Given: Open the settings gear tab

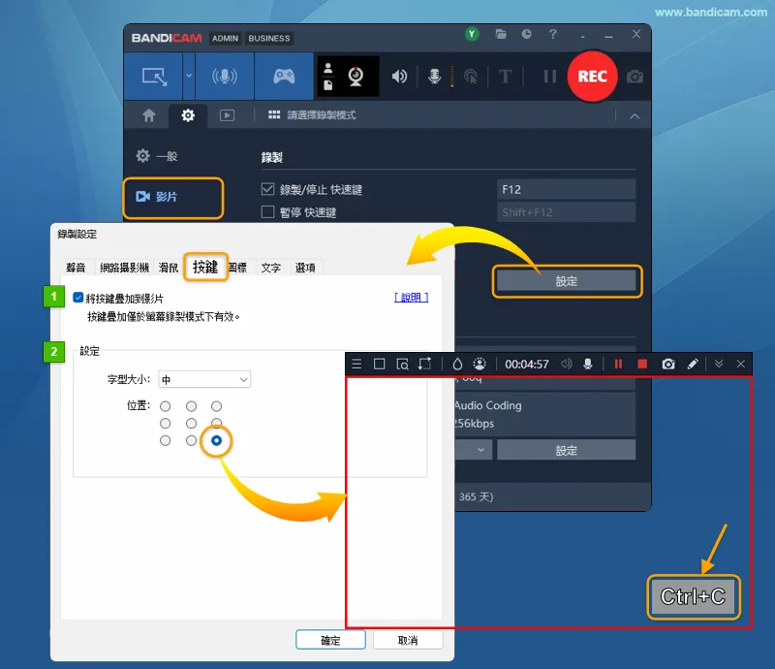Looking at the screenshot, I should pyautogui.click(x=188, y=115).
